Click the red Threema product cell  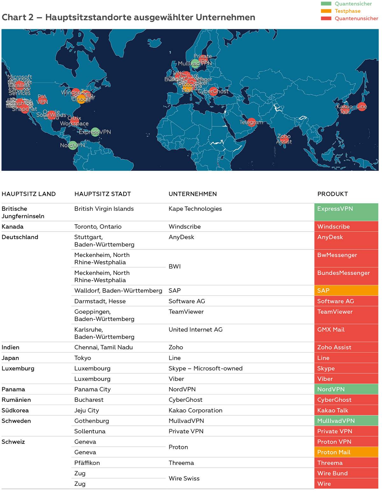click(346, 463)
